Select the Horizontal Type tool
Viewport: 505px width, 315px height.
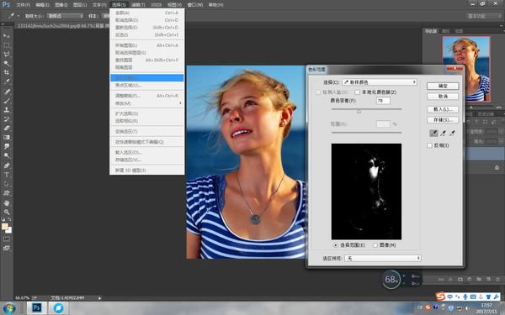point(7,175)
